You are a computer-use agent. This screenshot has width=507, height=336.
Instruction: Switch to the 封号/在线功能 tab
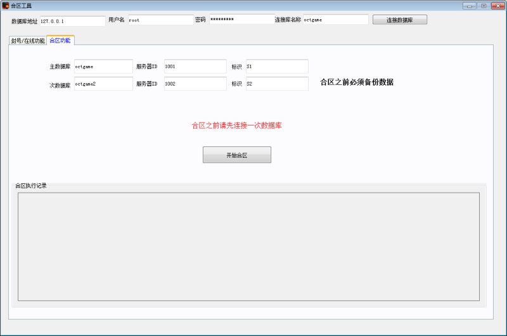[x=28, y=41]
